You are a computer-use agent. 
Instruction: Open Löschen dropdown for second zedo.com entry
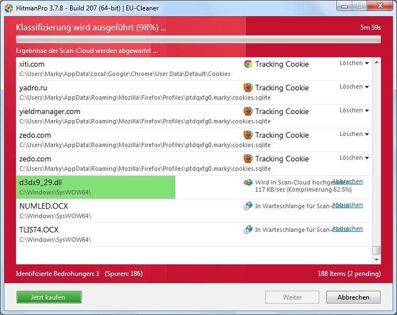(x=354, y=158)
